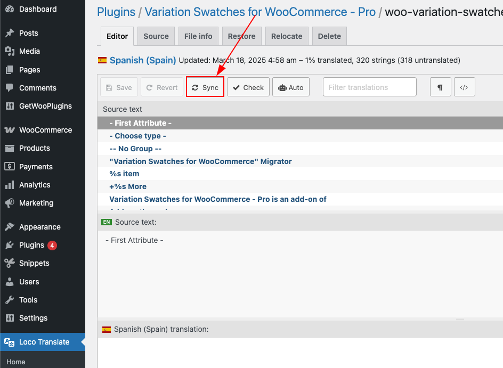The width and height of the screenshot is (503, 368).
Task: Open the Marketing menu item
Action: click(x=43, y=203)
